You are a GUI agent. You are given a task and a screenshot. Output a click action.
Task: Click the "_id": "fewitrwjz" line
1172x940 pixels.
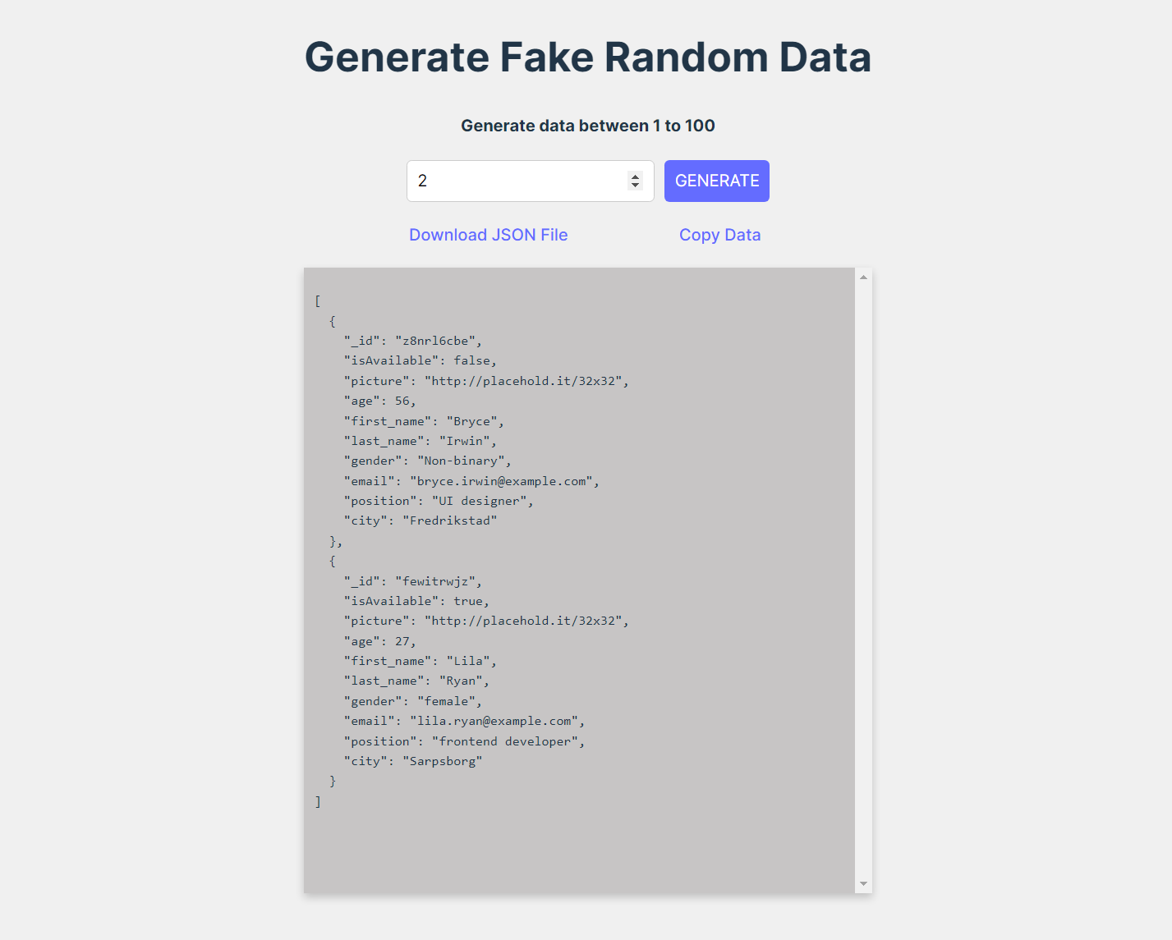point(412,581)
